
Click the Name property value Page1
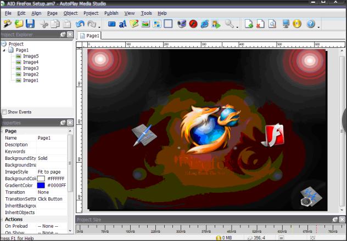(44, 138)
